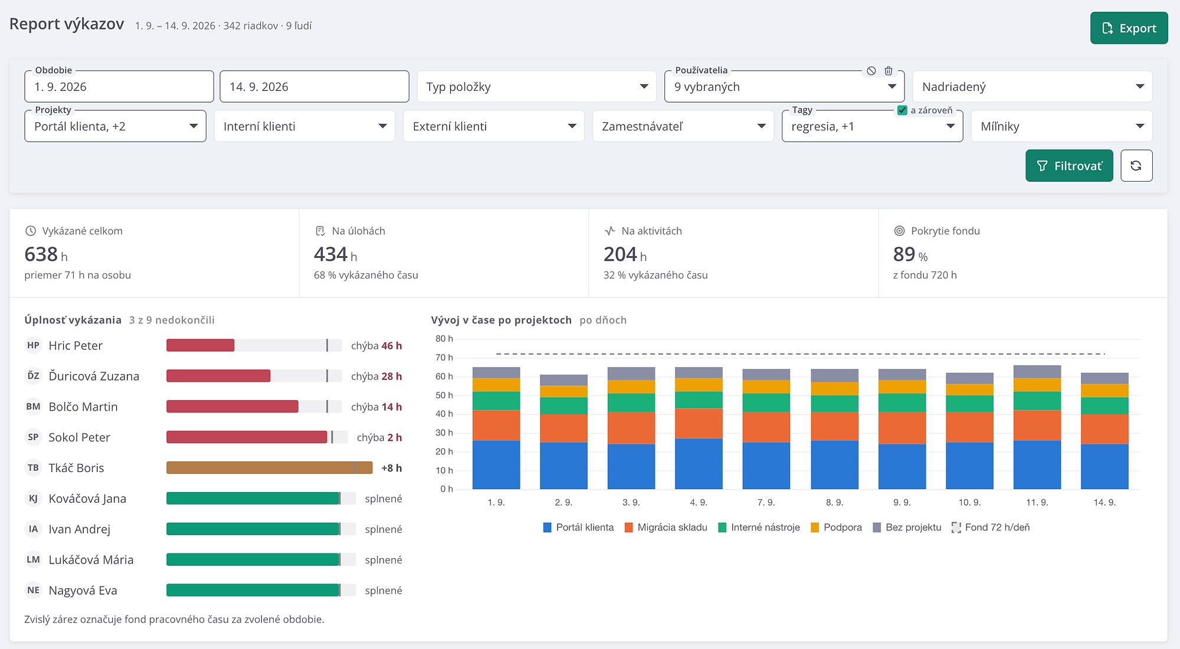Select the IA avatar for Ivan Andrej

pos(34,530)
